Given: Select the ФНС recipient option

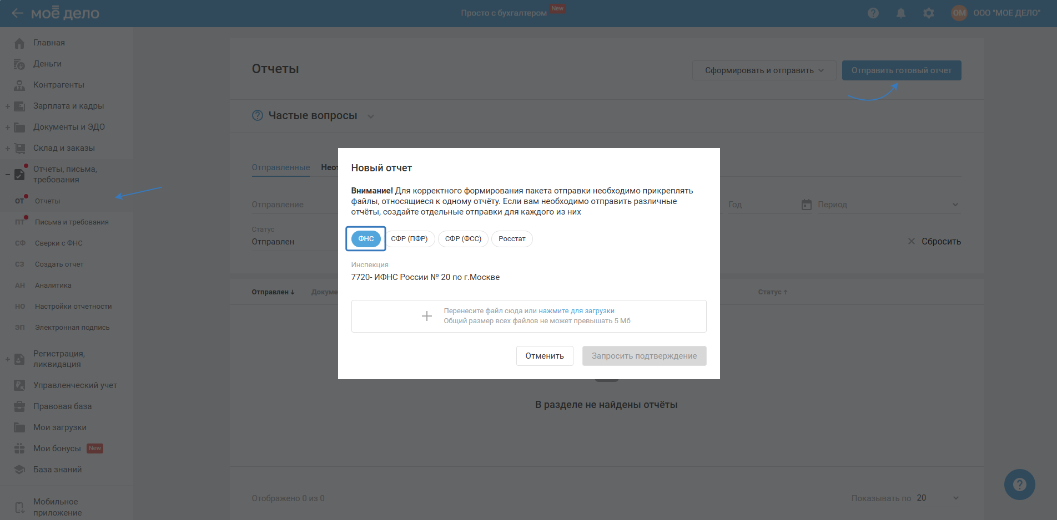Looking at the screenshot, I should click(366, 239).
